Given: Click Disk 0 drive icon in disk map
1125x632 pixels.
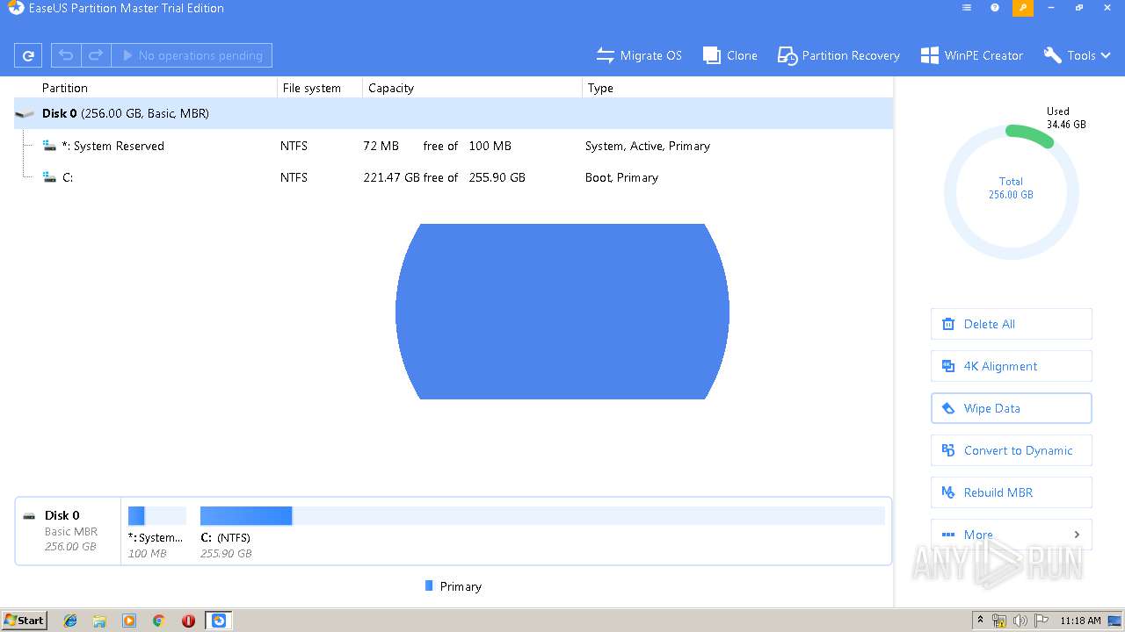Looking at the screenshot, I should (30, 516).
